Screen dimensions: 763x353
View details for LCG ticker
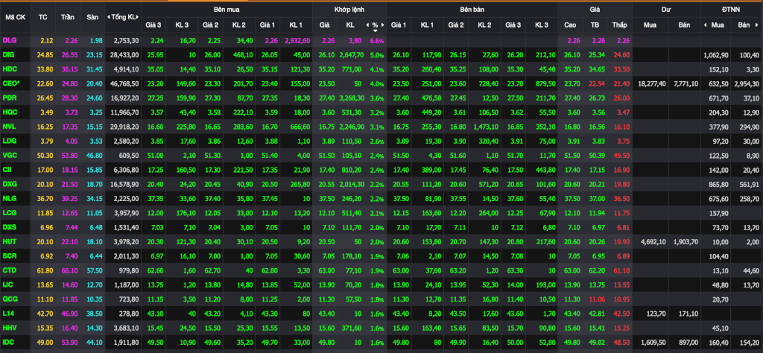point(10,213)
